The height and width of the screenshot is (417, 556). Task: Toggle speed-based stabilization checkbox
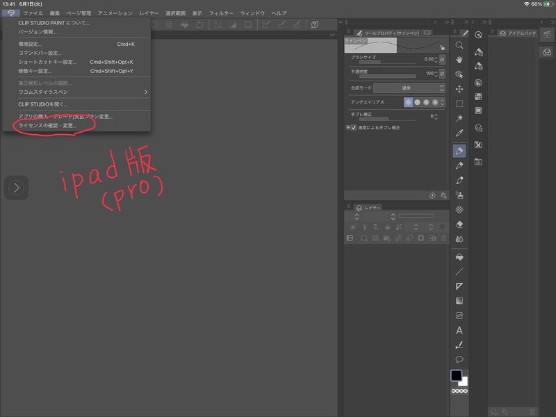[x=354, y=127]
